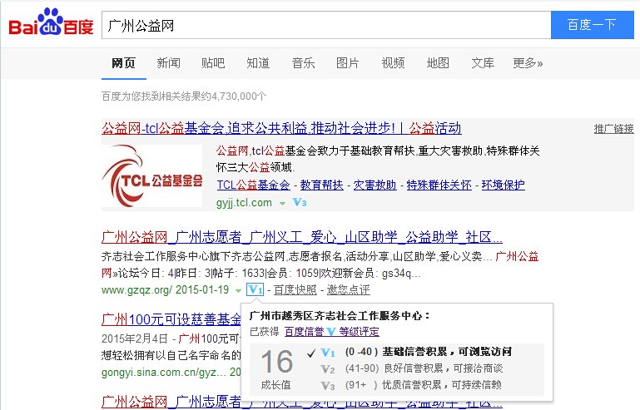Click the www.gzqz.org/ URL text

[x=136, y=290]
